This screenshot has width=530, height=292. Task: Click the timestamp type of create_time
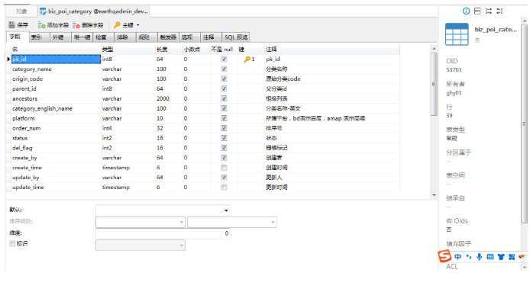pos(116,168)
